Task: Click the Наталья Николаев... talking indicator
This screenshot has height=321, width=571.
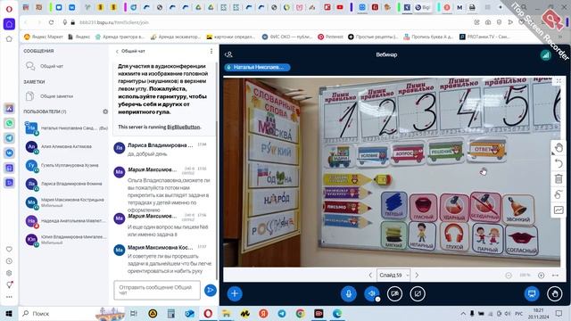Action: 257,68
